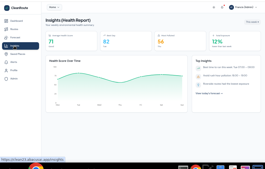Screen dimensions: 265x169
Task: Click the Total Exposure down-arrow icon
Action: pos(213,35)
